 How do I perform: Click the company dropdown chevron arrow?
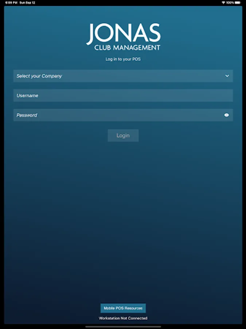pos(227,76)
